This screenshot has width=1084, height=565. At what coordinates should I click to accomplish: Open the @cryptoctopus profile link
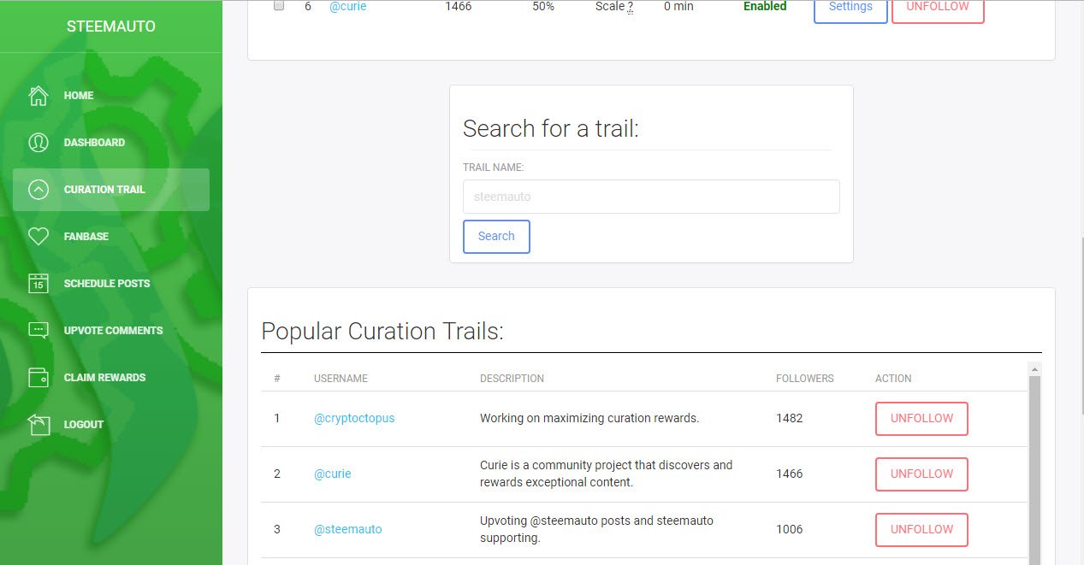click(354, 419)
